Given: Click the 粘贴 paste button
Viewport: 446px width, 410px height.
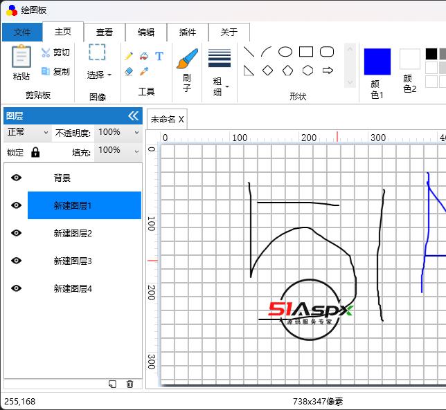Looking at the screenshot, I should (21, 62).
